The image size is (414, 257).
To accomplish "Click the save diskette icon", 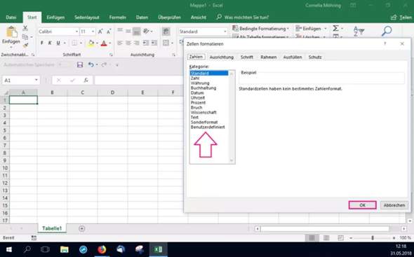I will pyautogui.click(x=80, y=64).
